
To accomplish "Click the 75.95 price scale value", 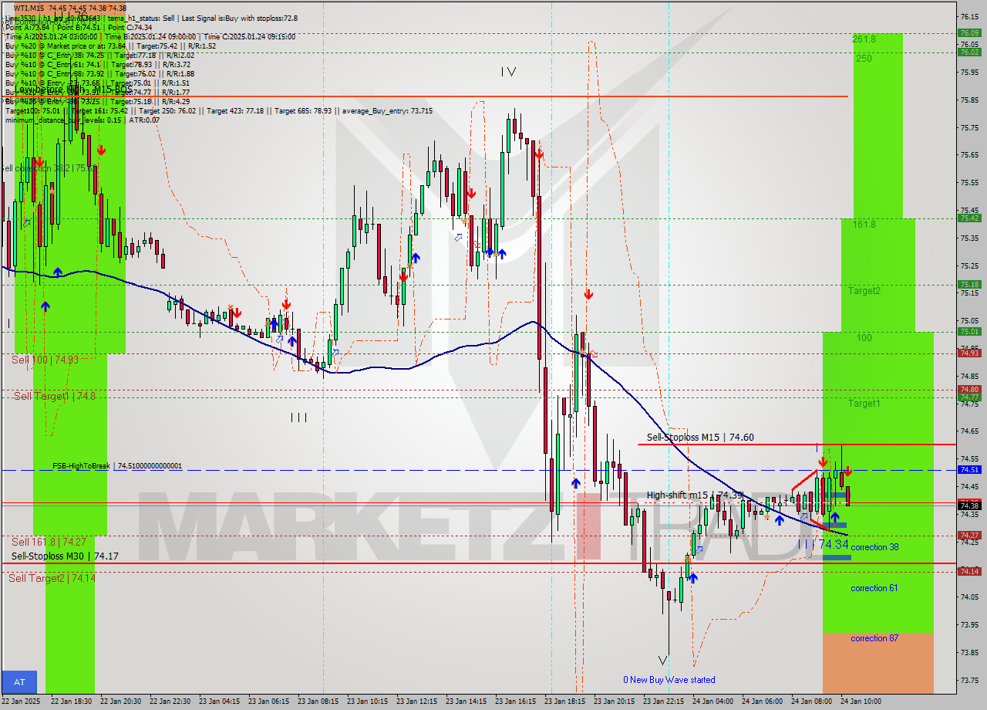I will 969,73.
